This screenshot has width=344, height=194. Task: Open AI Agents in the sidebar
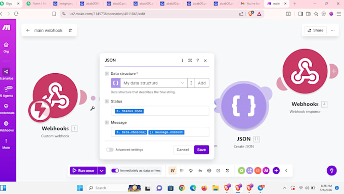pyautogui.click(x=7, y=91)
